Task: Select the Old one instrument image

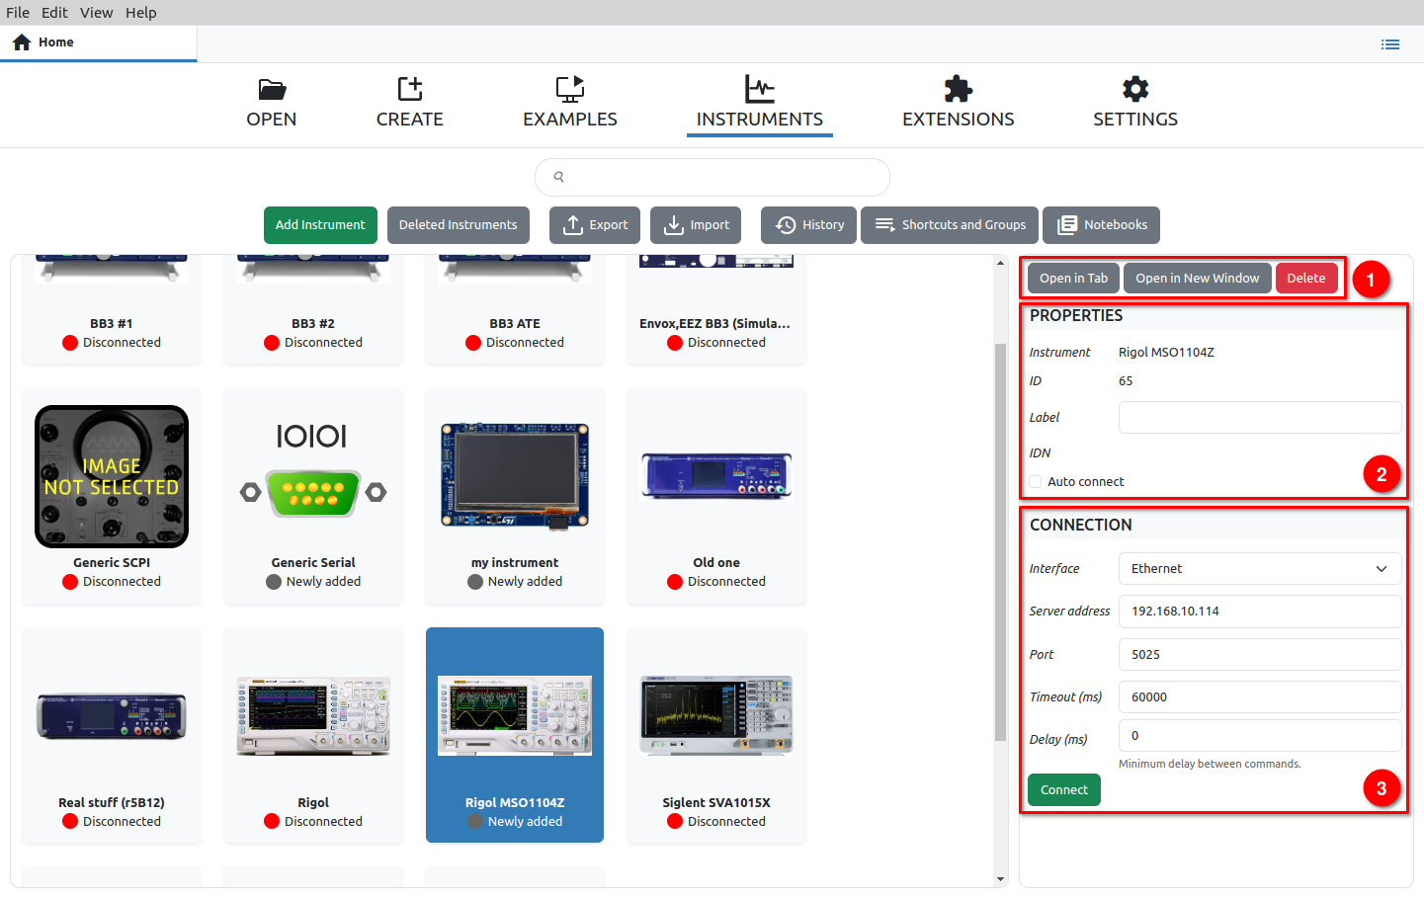Action: pos(716,476)
